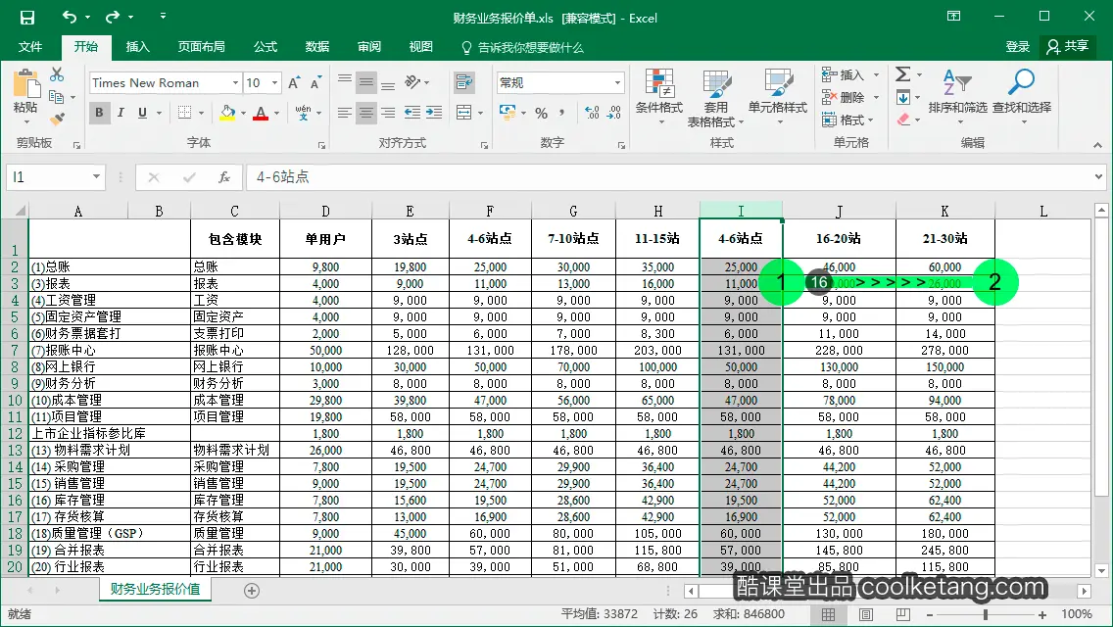Click the 共享 share button
The width and height of the screenshot is (1113, 627).
(1068, 46)
